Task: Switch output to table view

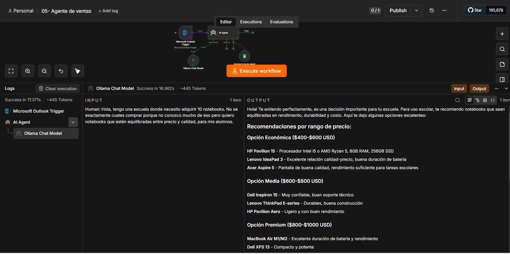Action: (x=485, y=100)
